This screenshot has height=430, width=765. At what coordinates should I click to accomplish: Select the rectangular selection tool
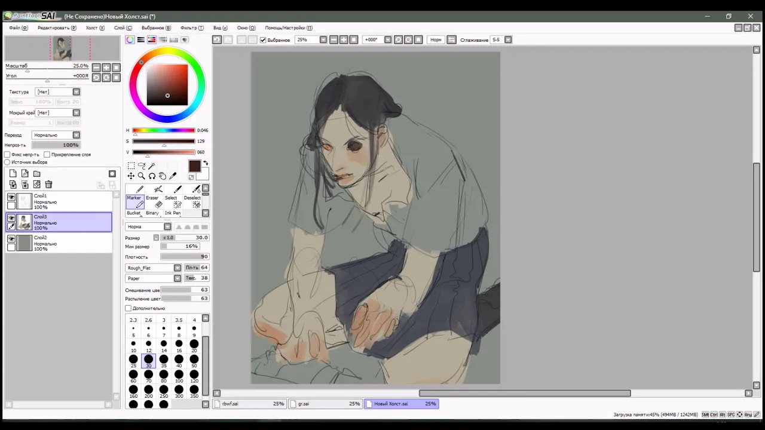pos(131,165)
